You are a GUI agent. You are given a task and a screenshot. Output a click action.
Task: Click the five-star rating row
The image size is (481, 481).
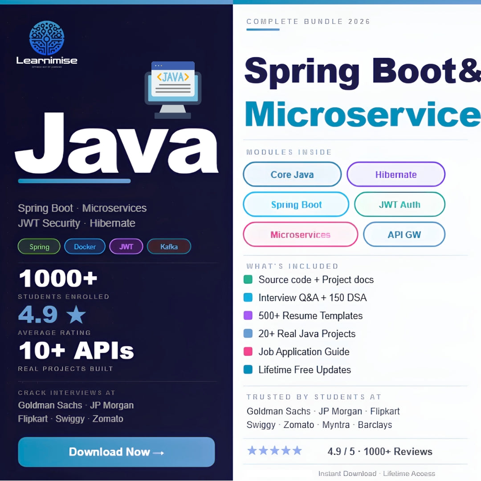tap(275, 451)
